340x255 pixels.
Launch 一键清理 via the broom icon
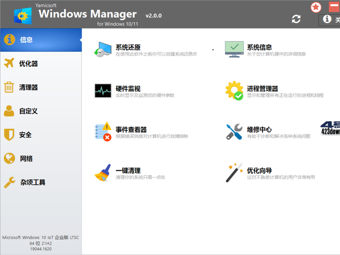[103, 173]
